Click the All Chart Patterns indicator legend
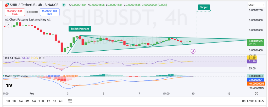This screenshot has width=268, height=107. 28,20
